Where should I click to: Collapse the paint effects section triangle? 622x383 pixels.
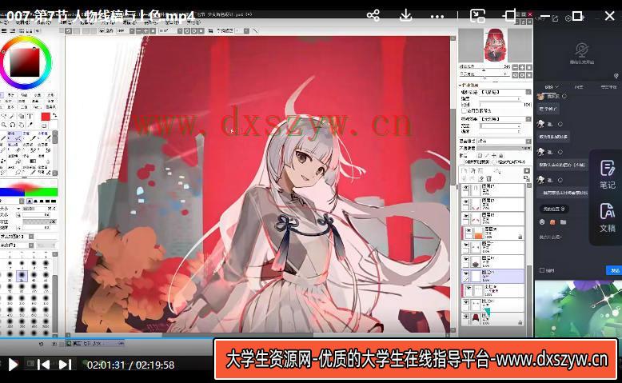click(461, 86)
